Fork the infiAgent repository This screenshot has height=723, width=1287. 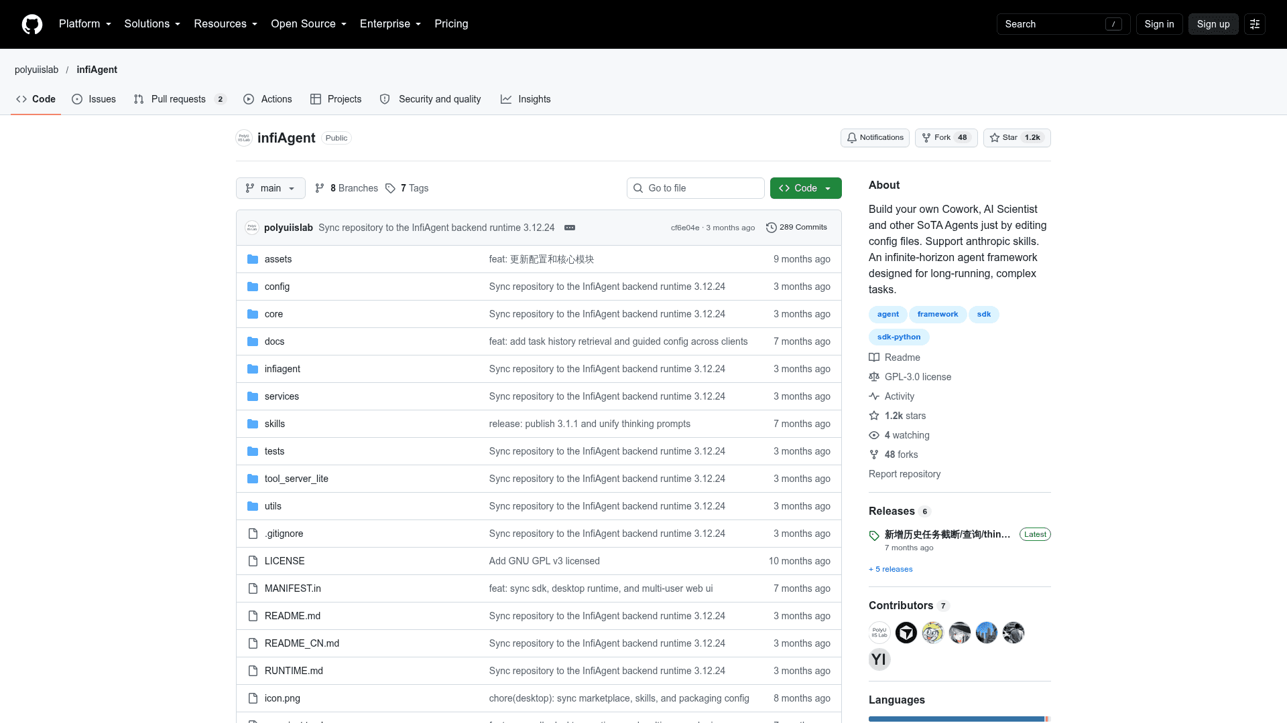946,138
